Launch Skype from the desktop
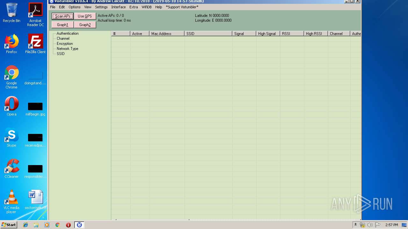The image size is (408, 229). (11, 137)
